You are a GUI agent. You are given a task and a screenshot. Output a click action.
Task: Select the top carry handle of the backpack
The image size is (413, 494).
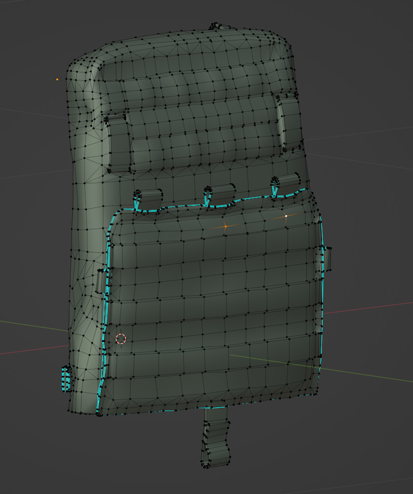(217, 26)
